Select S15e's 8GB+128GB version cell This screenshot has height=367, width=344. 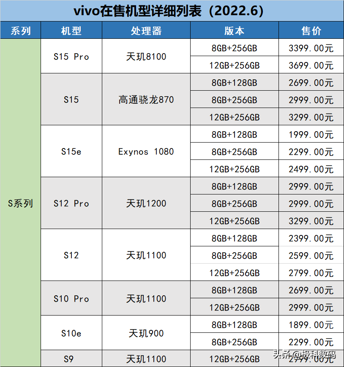pyautogui.click(x=235, y=134)
